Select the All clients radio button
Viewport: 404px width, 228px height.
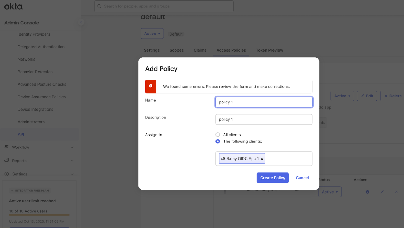tap(218, 135)
